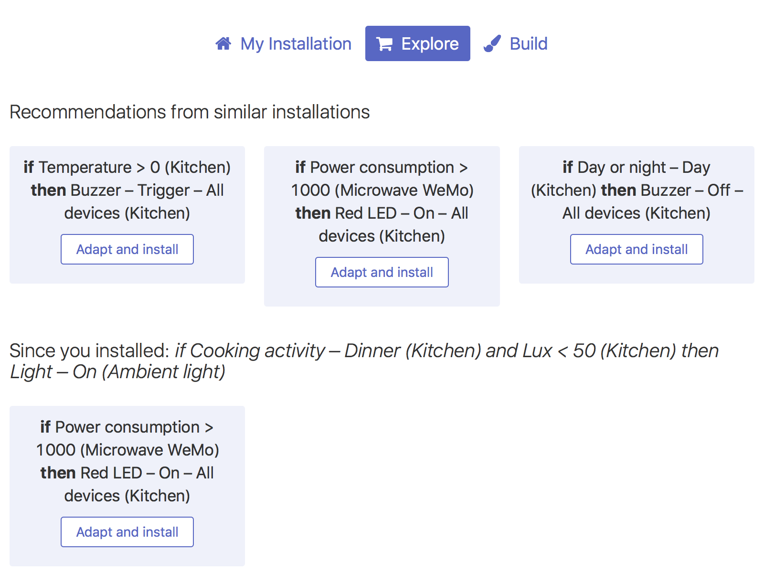Adapt and install the Day or night rule

click(637, 249)
